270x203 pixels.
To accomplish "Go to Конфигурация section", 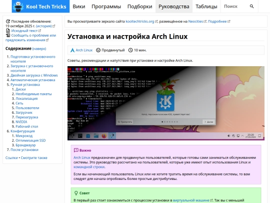I will (x=22, y=131).
